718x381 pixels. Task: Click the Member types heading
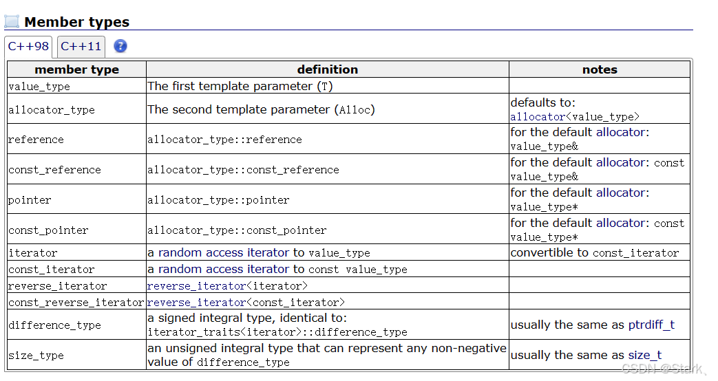click(x=77, y=22)
